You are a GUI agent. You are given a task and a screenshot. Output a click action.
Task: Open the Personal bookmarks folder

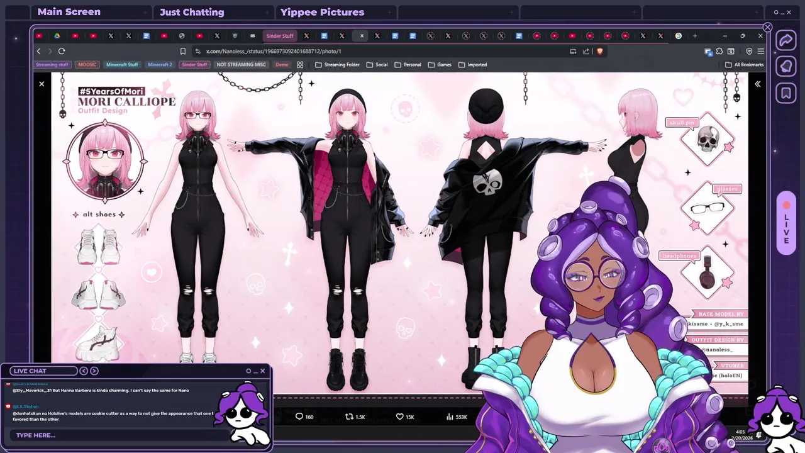(x=408, y=65)
